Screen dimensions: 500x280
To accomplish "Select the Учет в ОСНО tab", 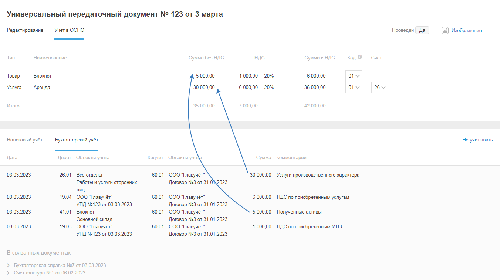I will (x=69, y=30).
